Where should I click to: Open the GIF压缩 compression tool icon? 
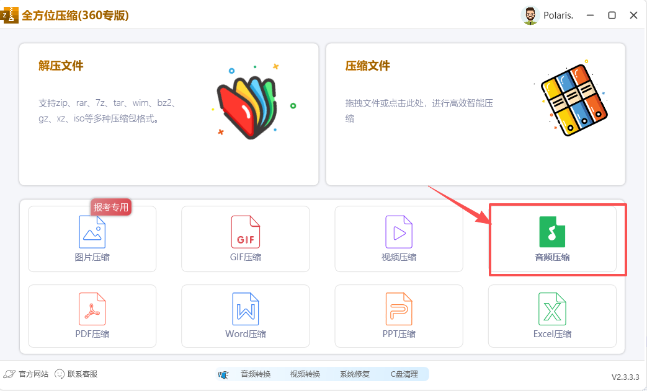coord(245,232)
